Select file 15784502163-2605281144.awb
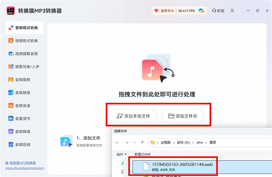272x177 pixels. point(202,167)
